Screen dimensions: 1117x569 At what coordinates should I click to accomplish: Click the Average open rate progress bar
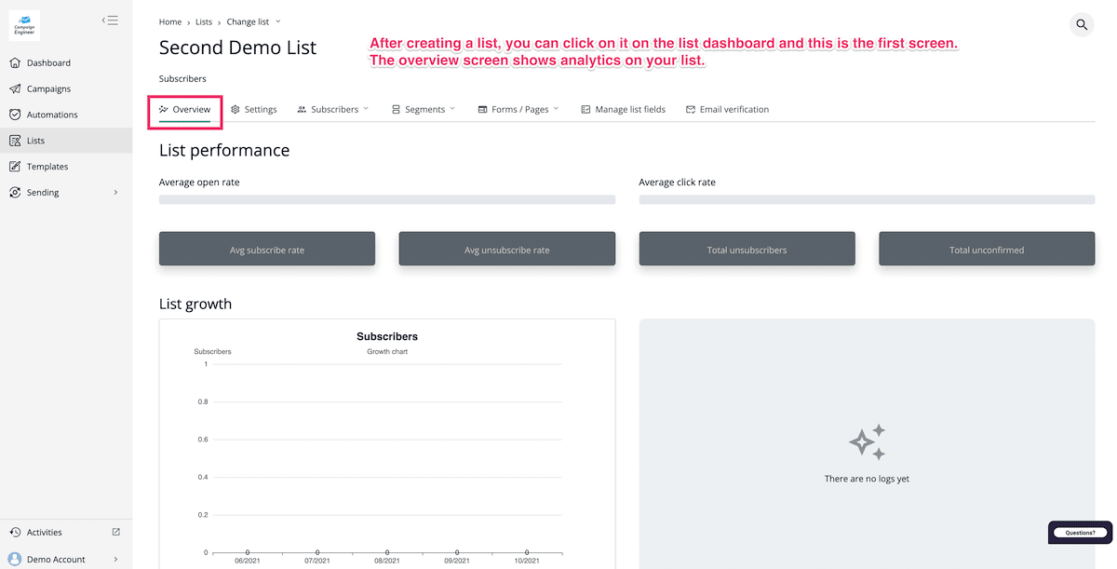(x=387, y=199)
